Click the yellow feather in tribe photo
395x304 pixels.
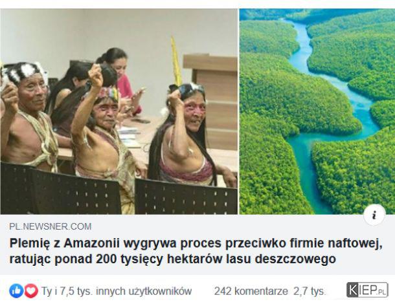(176, 60)
